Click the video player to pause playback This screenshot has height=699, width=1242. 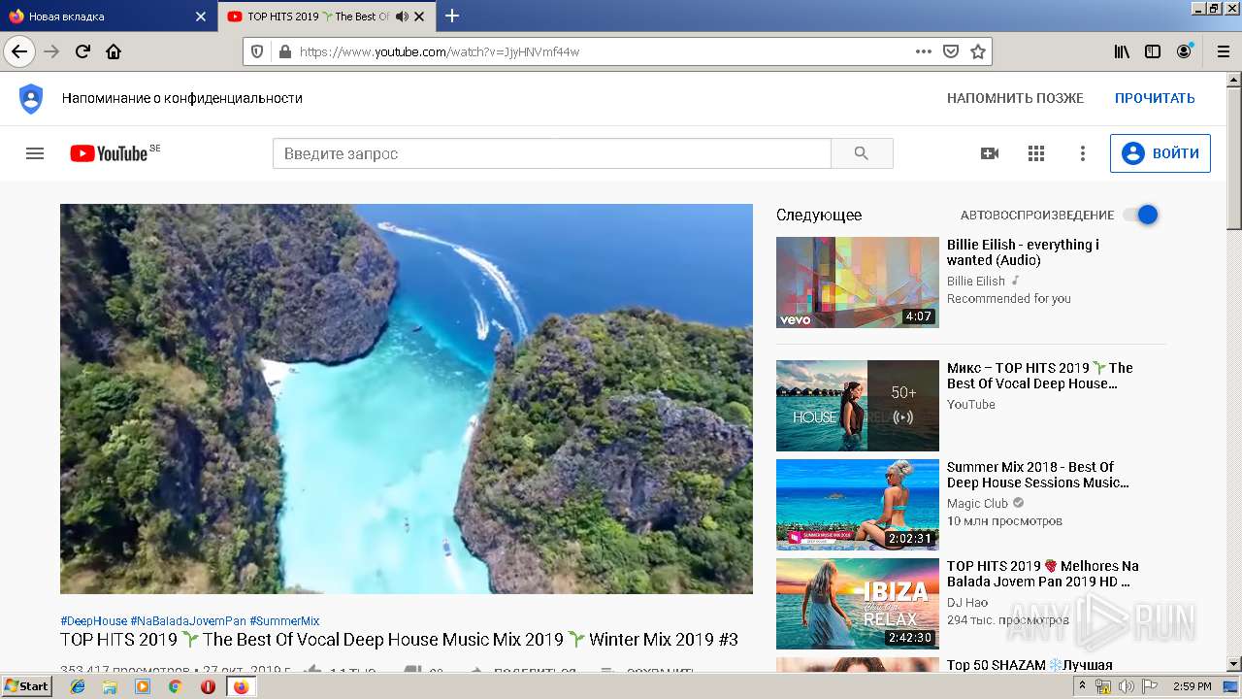407,399
